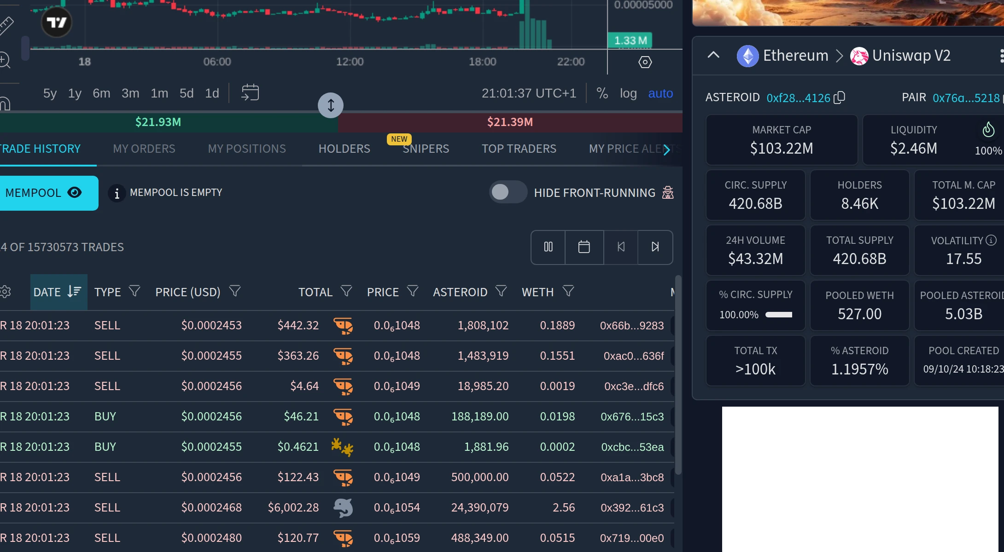Image resolution: width=1004 pixels, height=552 pixels.
Task: Set chart range to 1y
Action: click(75, 93)
